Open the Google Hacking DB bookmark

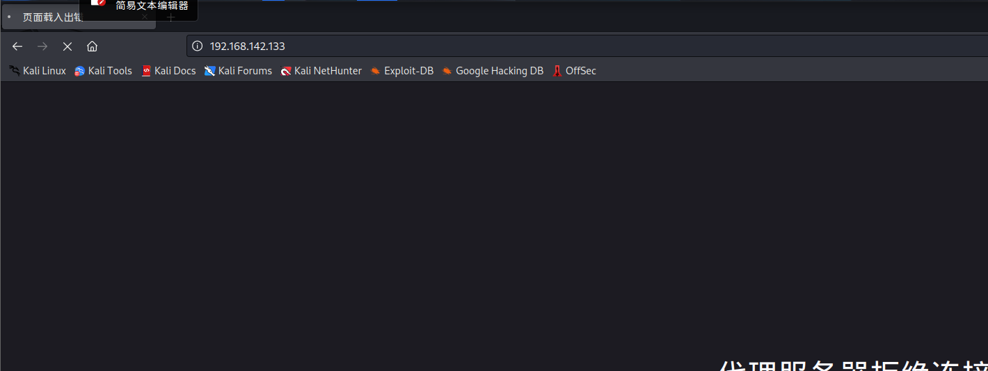[x=493, y=71]
